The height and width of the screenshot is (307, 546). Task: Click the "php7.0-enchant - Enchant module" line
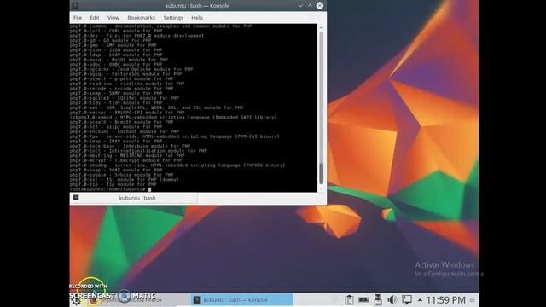(125, 131)
